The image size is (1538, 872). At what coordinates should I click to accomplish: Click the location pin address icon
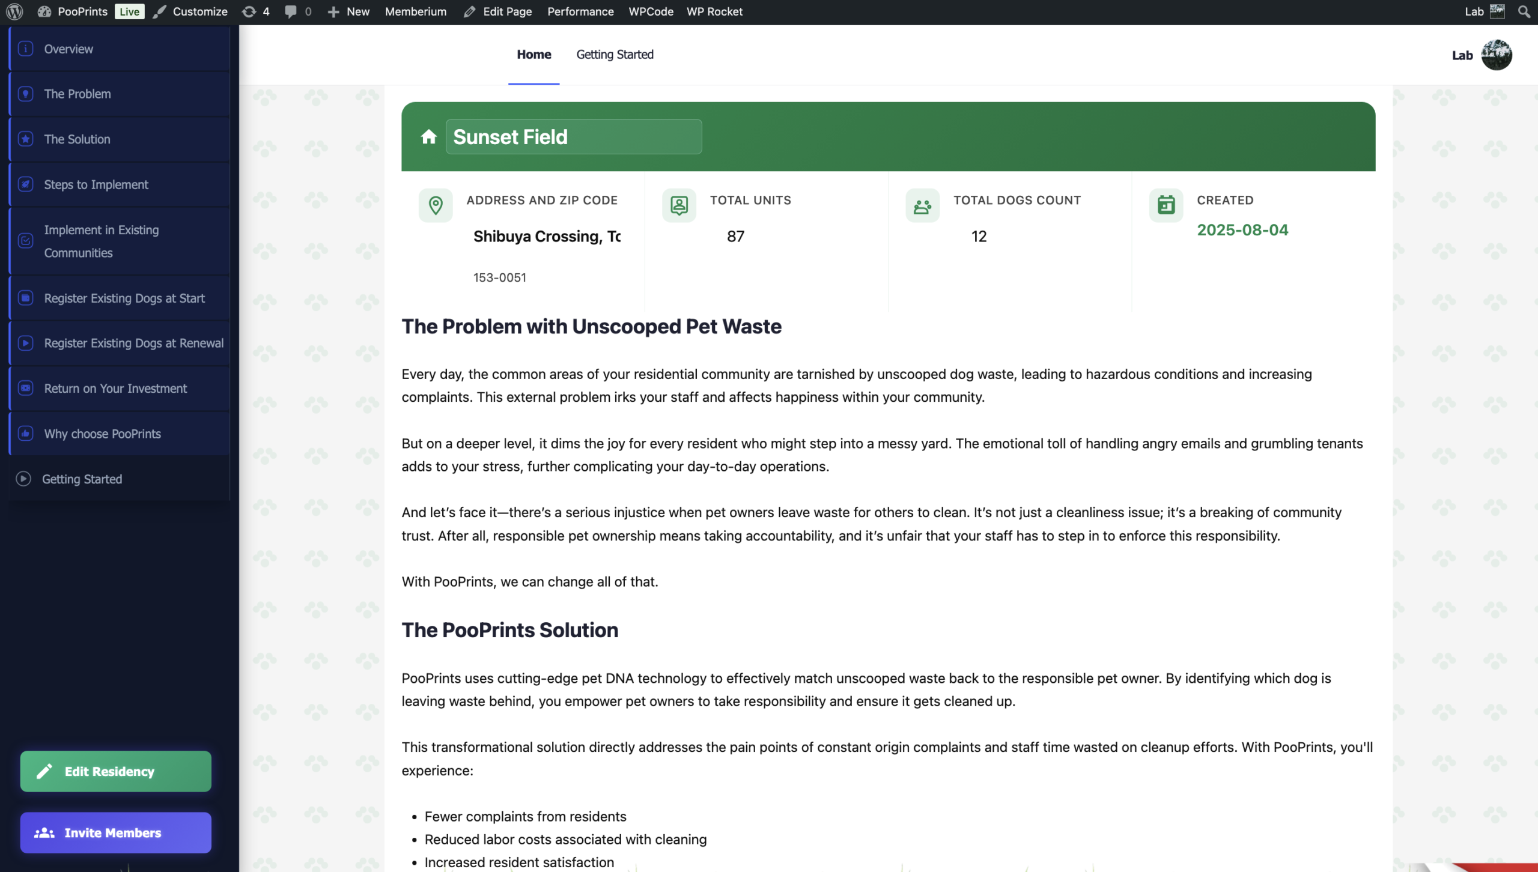click(436, 205)
